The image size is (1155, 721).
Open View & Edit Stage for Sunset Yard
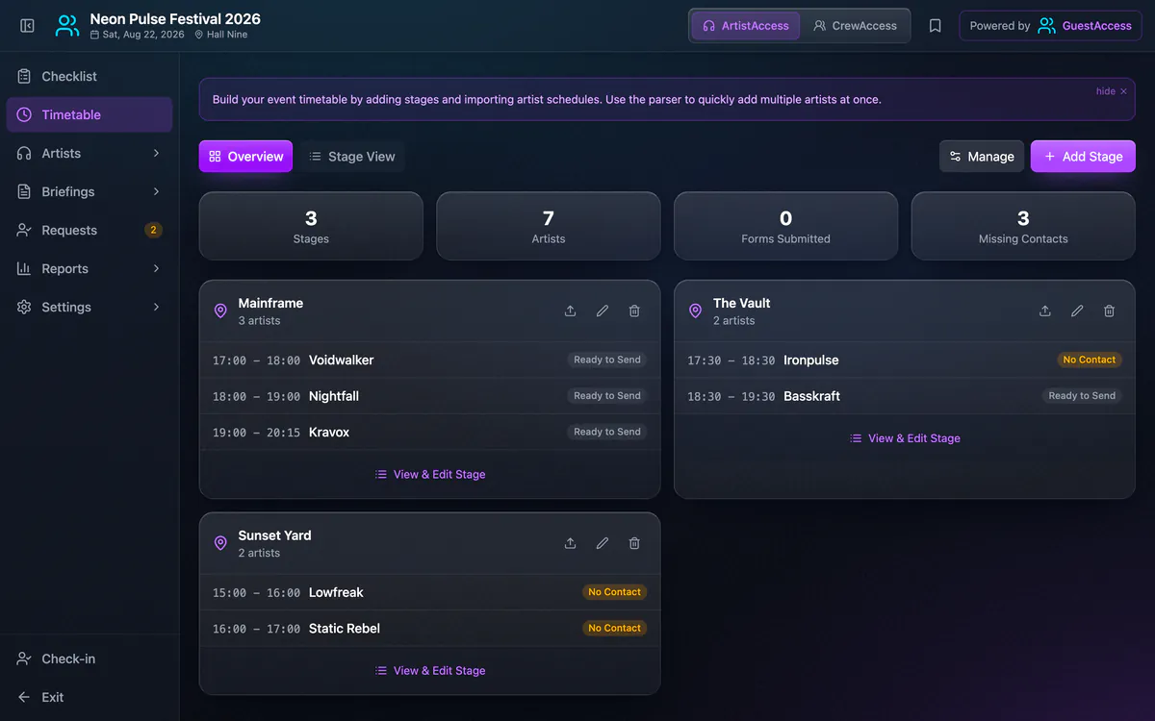point(430,671)
